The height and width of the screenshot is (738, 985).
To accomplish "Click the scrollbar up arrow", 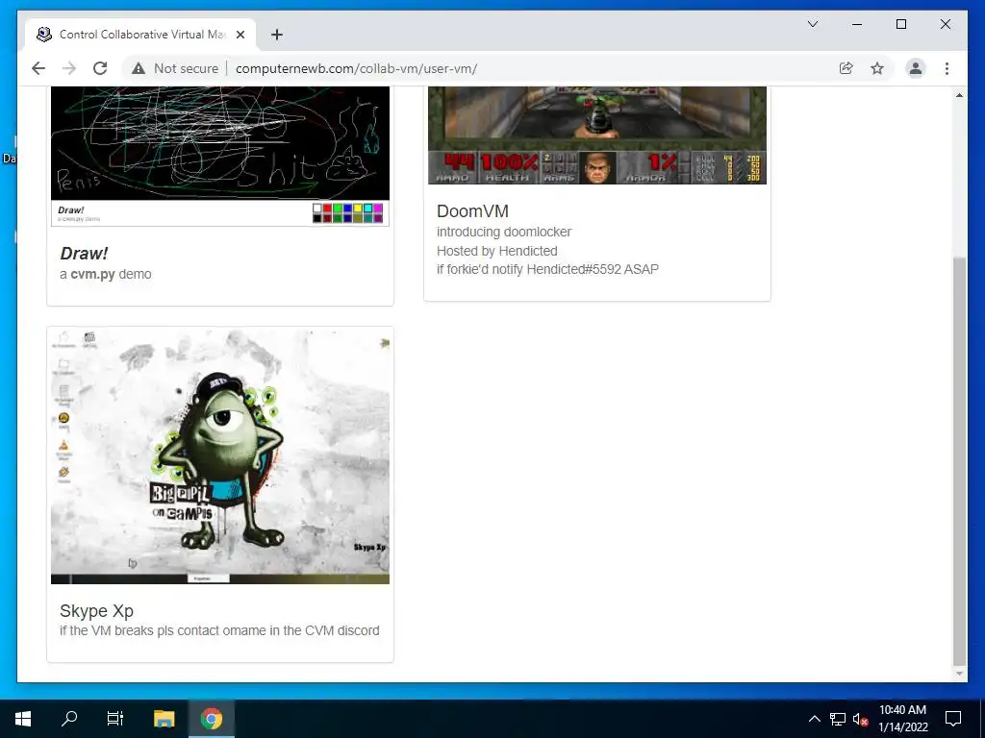I will coord(959,95).
